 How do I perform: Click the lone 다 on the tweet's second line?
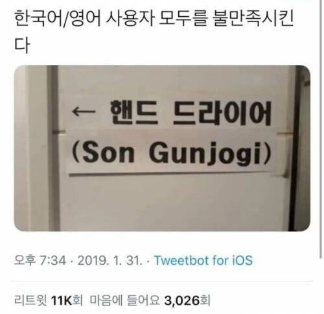(x=21, y=45)
